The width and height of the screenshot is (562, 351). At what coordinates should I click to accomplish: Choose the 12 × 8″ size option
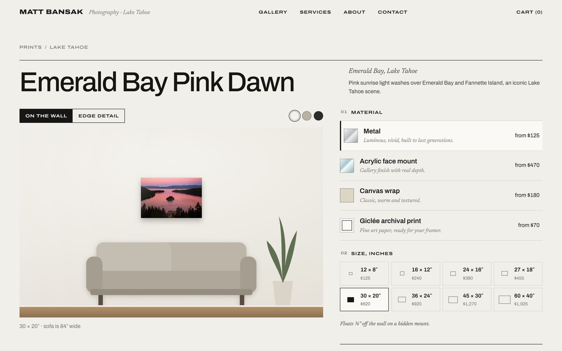[x=364, y=273]
